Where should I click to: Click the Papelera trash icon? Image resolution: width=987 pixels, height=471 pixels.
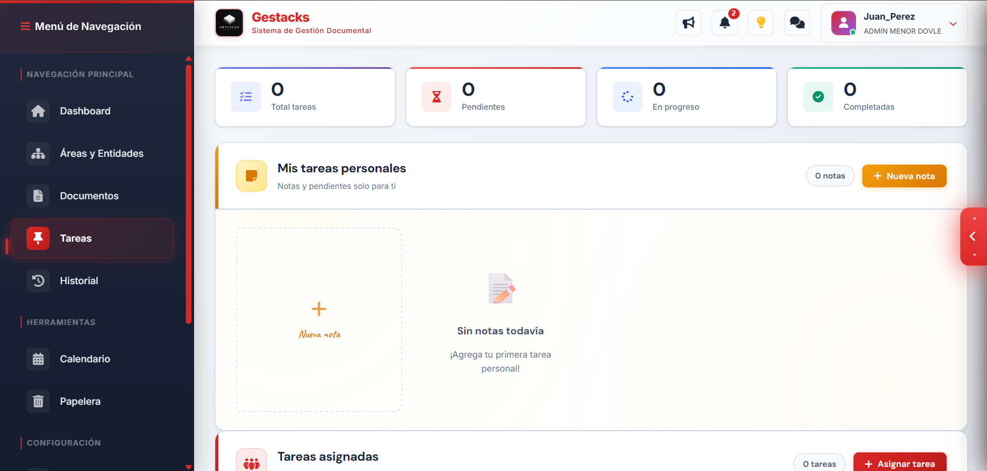(x=38, y=401)
